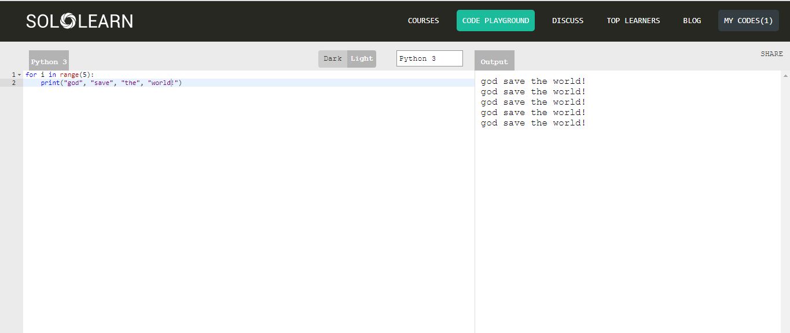Screen dimensions: 790x333
Task: Place cursor in the print statement line
Action: pos(116,83)
